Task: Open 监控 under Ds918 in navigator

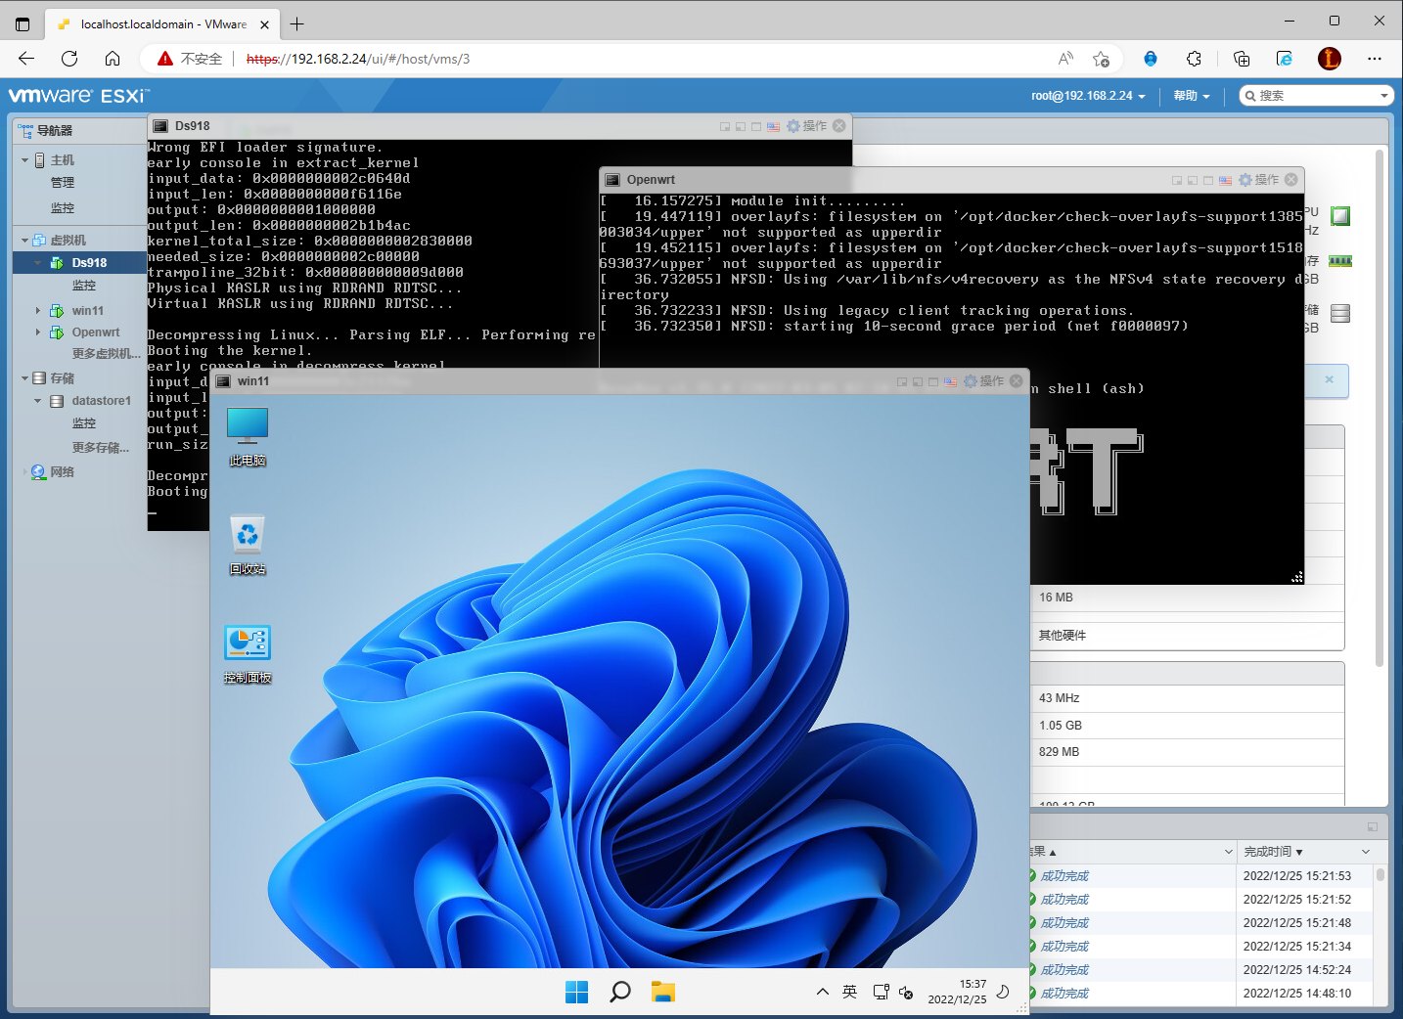Action: [84, 286]
